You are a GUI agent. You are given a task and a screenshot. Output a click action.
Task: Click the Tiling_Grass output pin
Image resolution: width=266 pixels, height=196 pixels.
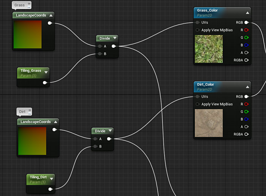click(45, 82)
